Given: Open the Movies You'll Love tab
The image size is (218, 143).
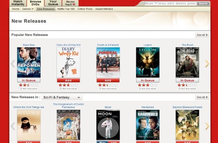Looking at the screenshot, I should (70, 3).
